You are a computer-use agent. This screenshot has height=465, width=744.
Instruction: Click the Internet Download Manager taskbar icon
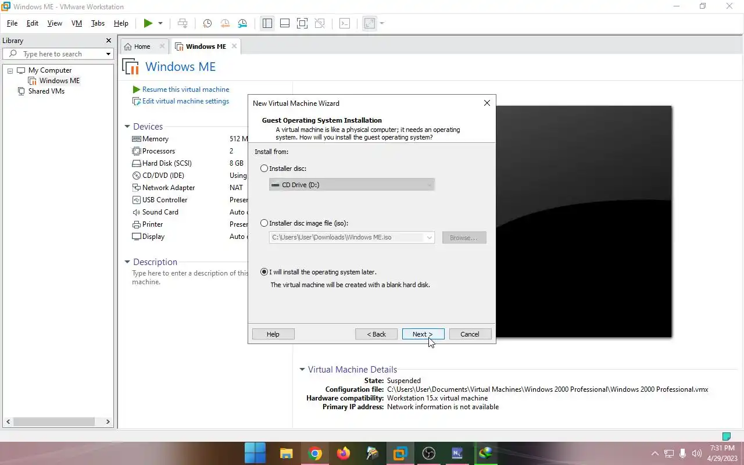pyautogui.click(x=485, y=453)
